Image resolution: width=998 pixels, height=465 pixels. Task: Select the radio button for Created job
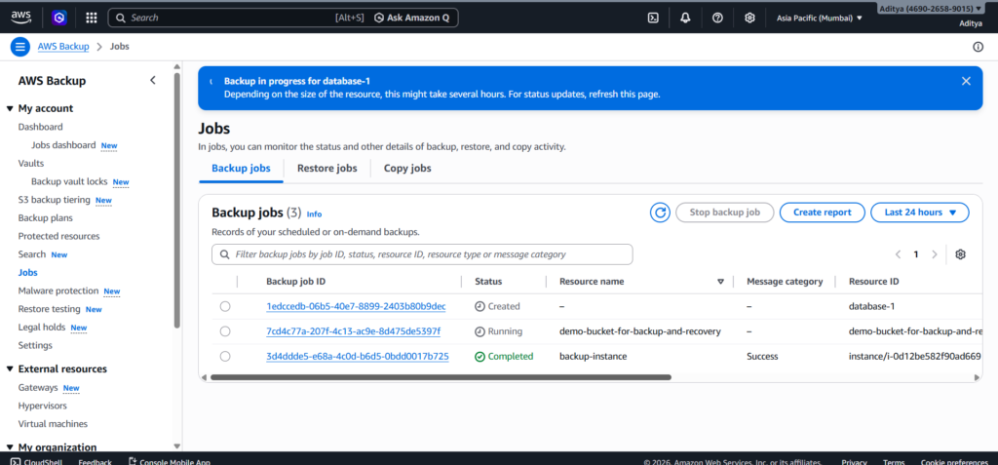[225, 306]
